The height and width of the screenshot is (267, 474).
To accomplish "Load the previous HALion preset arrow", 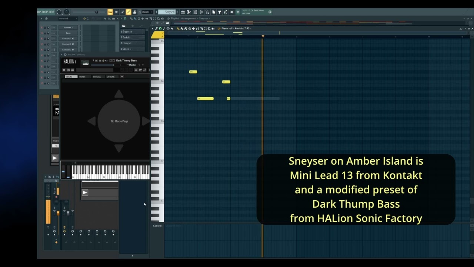I will (111, 60).
